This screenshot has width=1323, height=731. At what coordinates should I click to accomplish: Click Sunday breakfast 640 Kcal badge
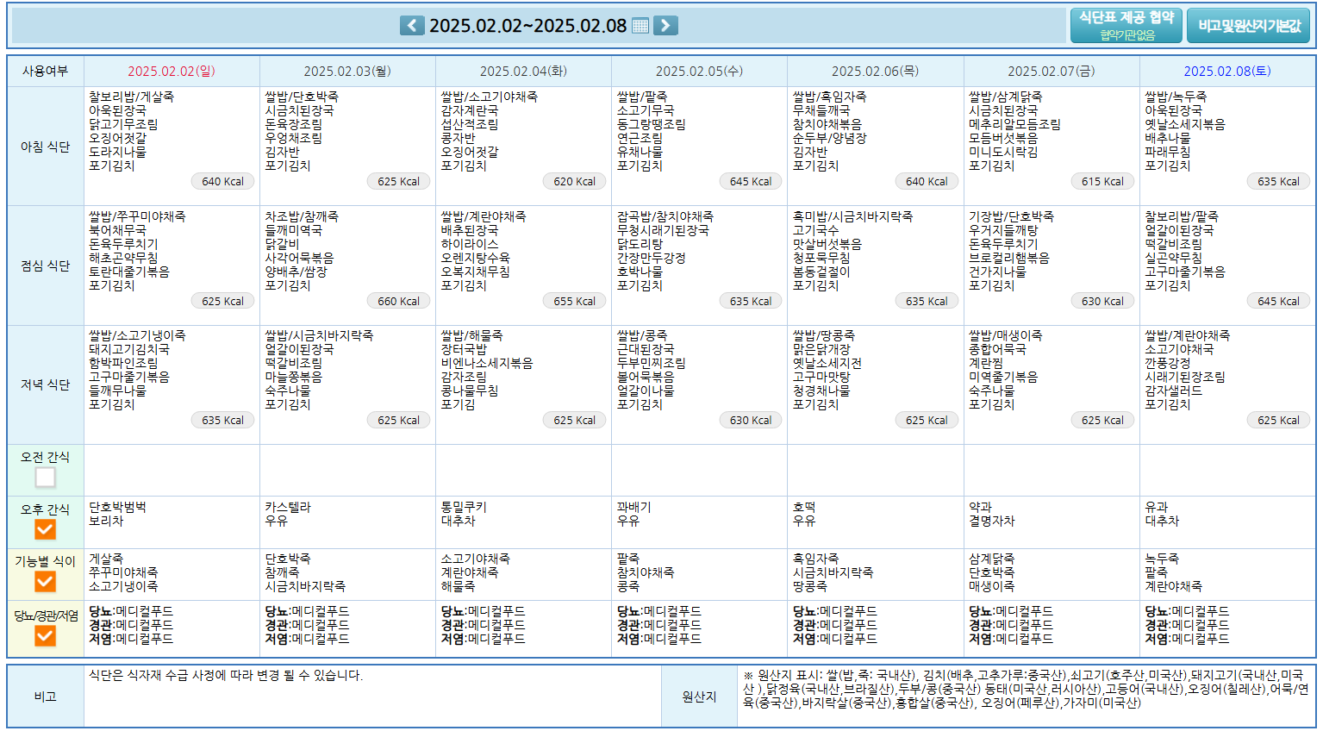[223, 181]
